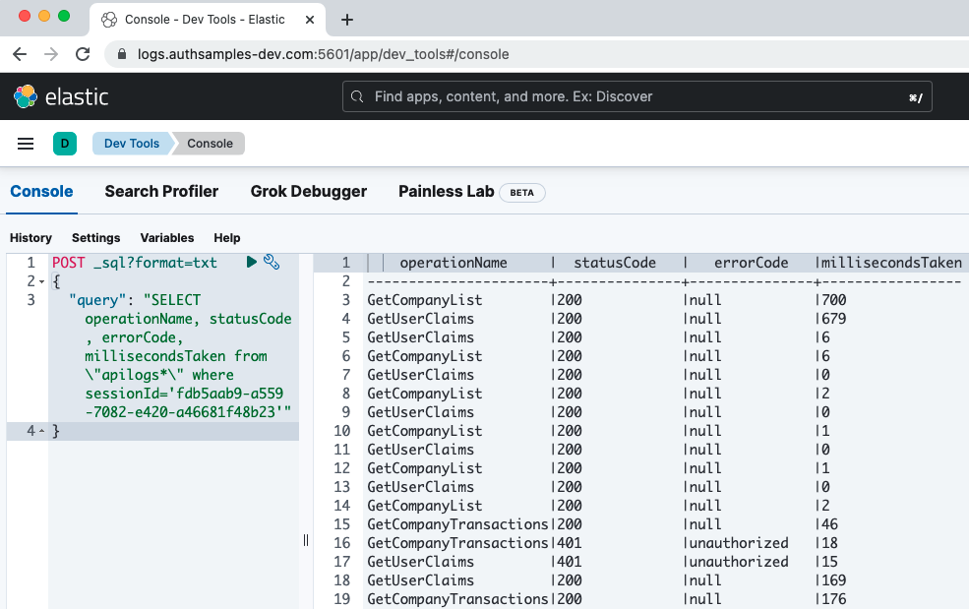Click the lock site info icon

122,54
